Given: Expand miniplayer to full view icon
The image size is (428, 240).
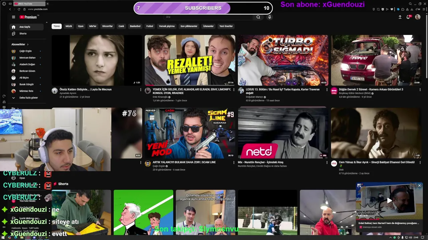Looking at the screenshot, I should (x=359, y=186).
